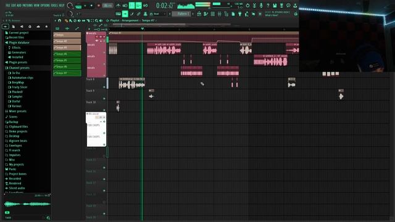Viewport: 395px width, 222px height.
Task: Switch to browser plugins speaker tab
Action: pyautogui.click(x=22, y=27)
